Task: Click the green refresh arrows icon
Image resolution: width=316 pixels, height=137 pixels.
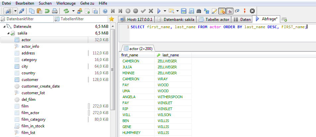Action: (x=66, y=11)
